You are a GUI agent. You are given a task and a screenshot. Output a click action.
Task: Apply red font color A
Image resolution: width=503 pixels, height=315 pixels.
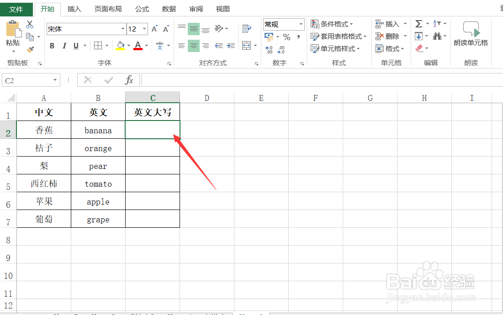138,46
